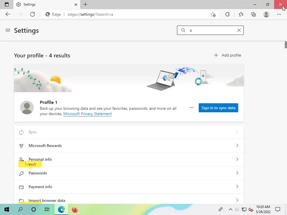Show hidden tray icons arrow
Viewport: 287px width, 215px height.
tap(230, 209)
